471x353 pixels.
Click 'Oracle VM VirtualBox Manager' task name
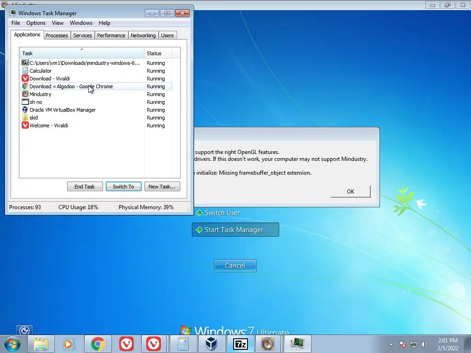tap(63, 110)
